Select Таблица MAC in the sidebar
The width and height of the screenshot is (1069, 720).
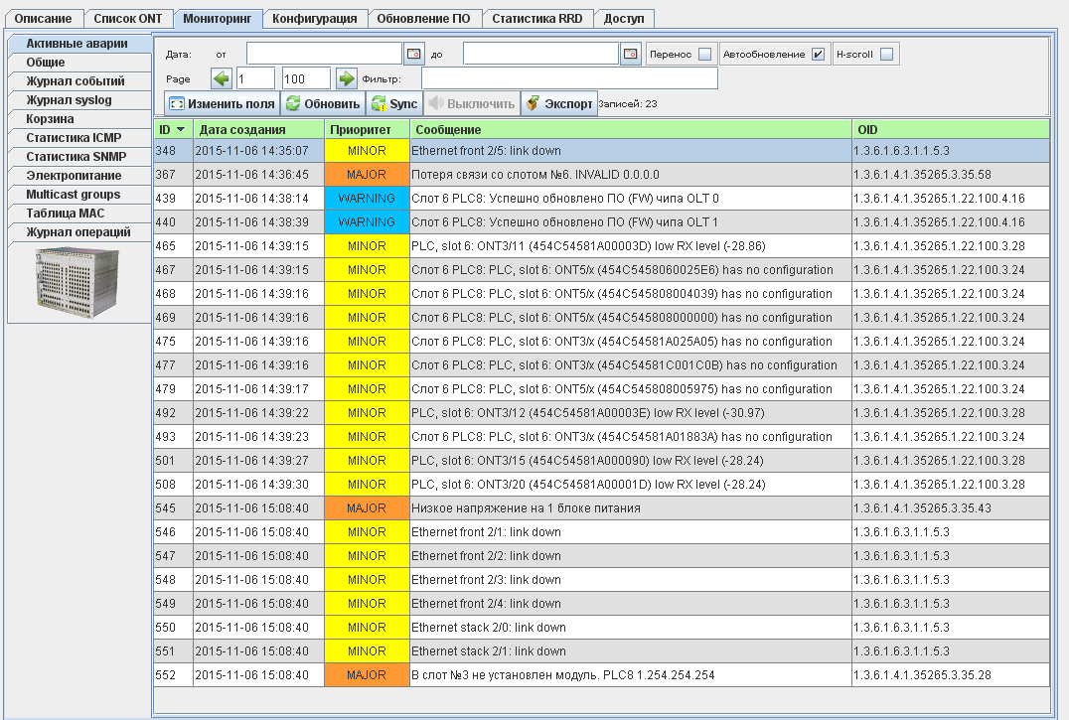pos(66,214)
